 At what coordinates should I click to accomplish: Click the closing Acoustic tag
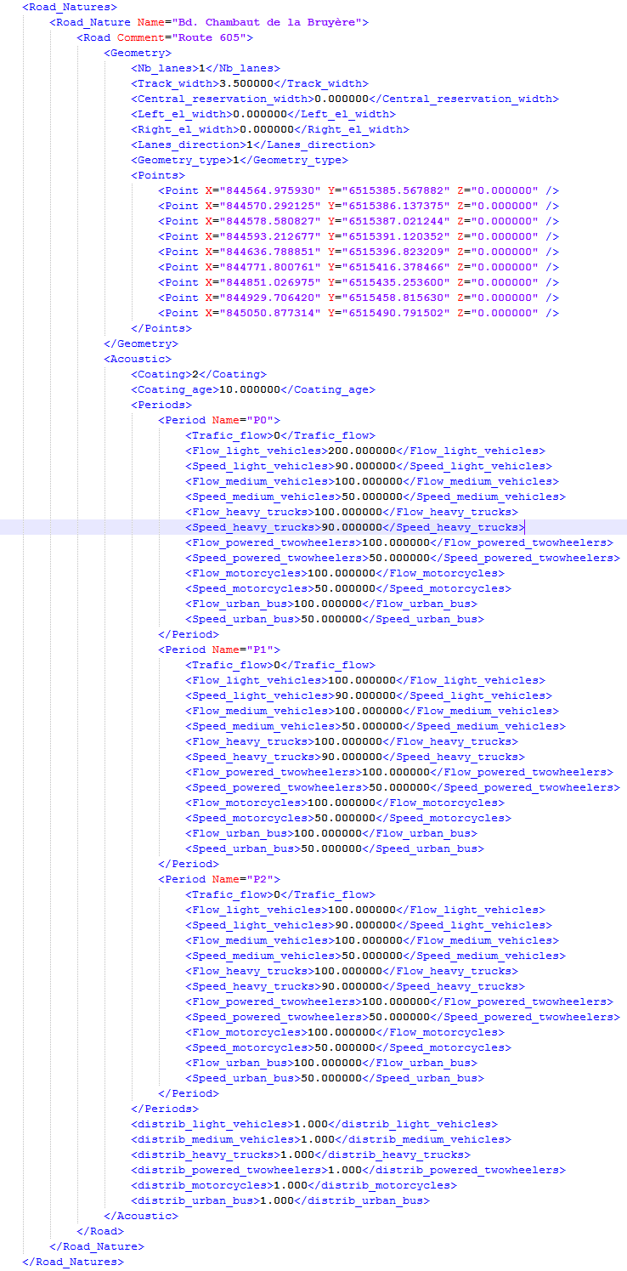point(141,1216)
